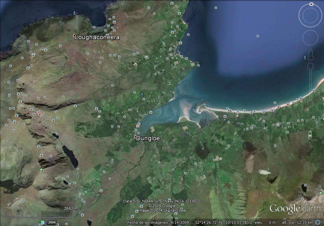Click the 2004 historical imagery year button
Screen dimensions: 324x226
click(52, 222)
